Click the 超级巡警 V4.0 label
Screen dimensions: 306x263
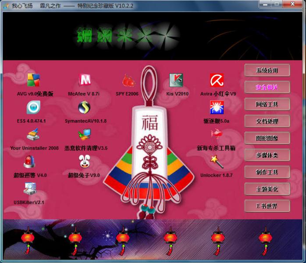click(x=30, y=175)
